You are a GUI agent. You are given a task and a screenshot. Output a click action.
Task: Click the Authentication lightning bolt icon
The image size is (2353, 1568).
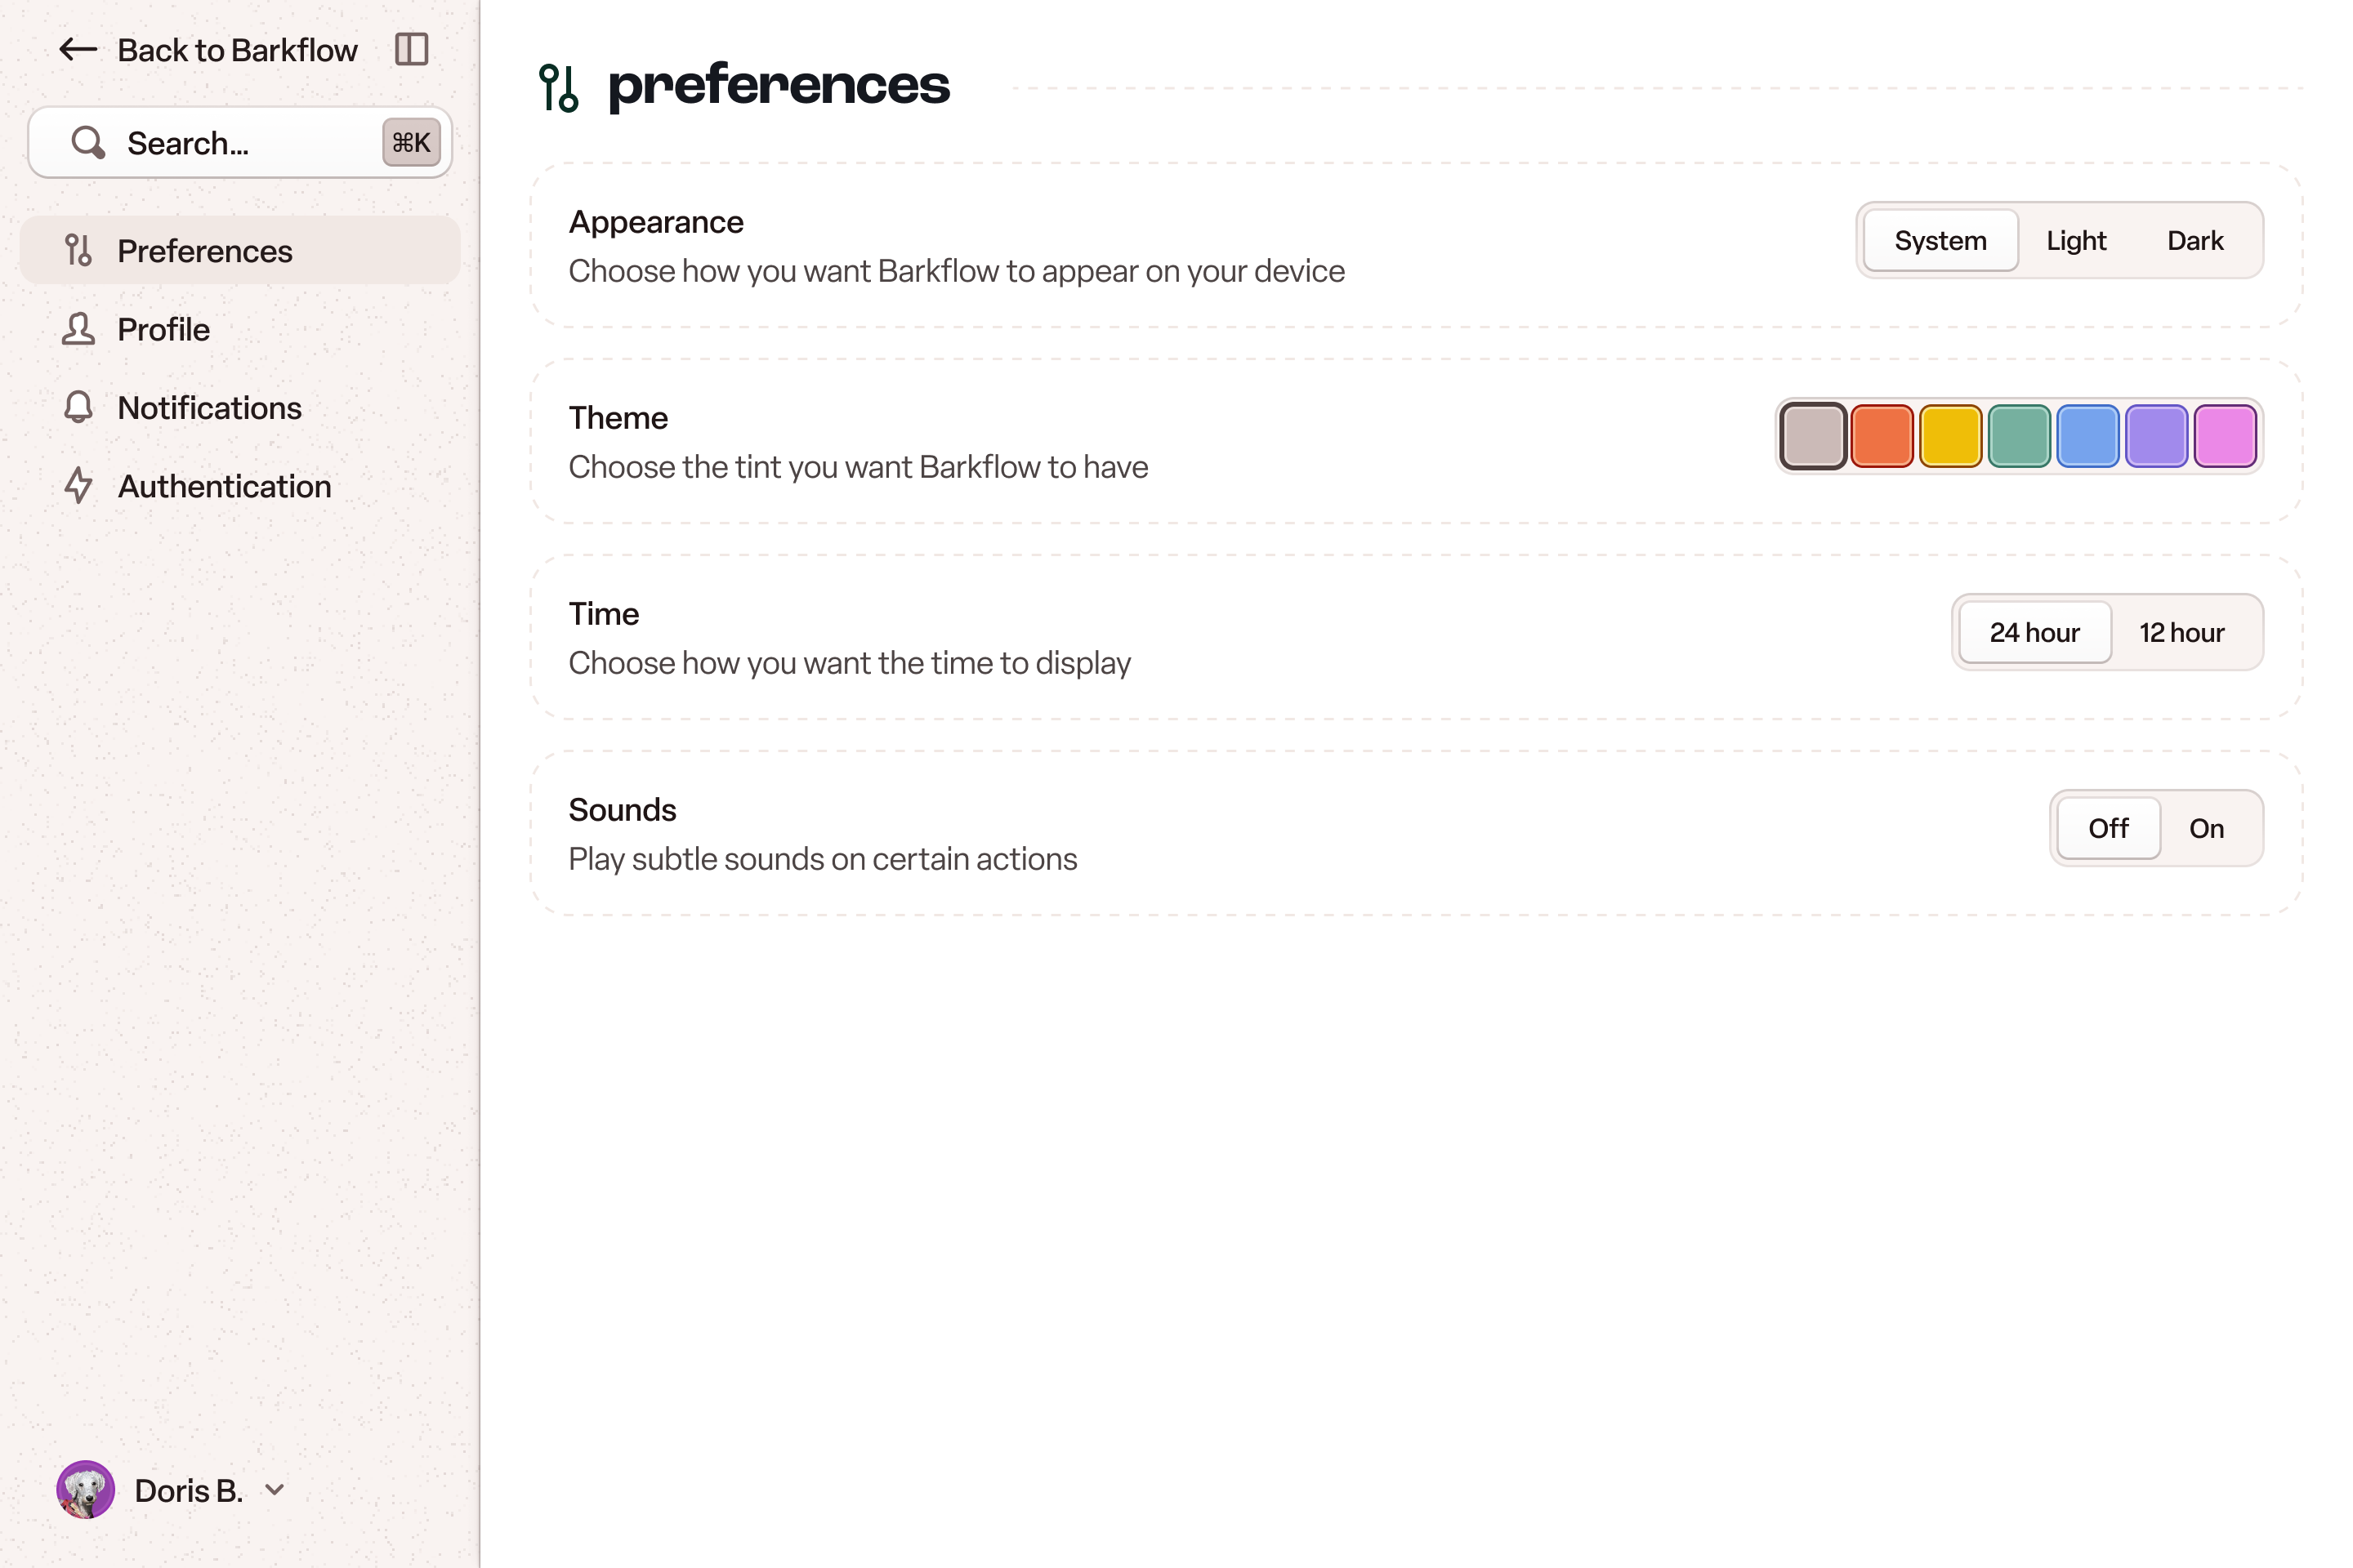click(78, 486)
